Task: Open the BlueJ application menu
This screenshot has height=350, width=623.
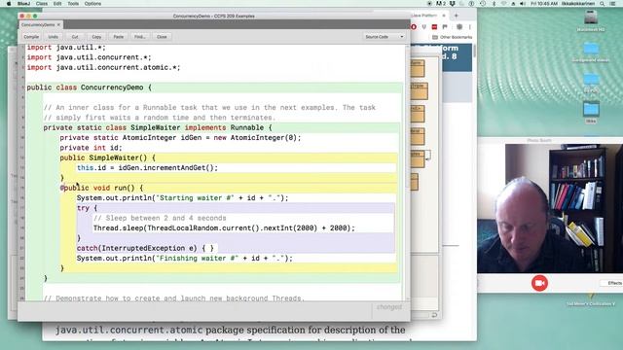Action: pyautogui.click(x=23, y=4)
